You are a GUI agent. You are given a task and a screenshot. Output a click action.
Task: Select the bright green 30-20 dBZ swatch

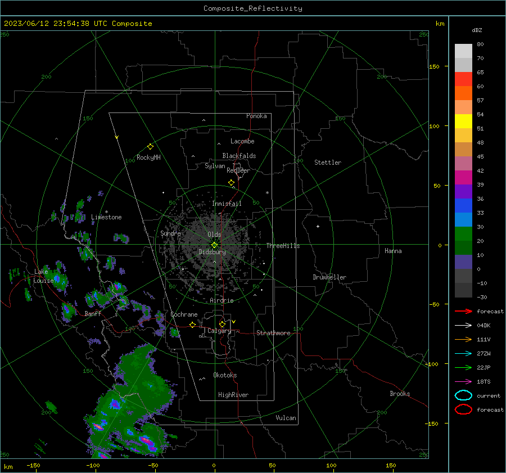tap(463, 233)
